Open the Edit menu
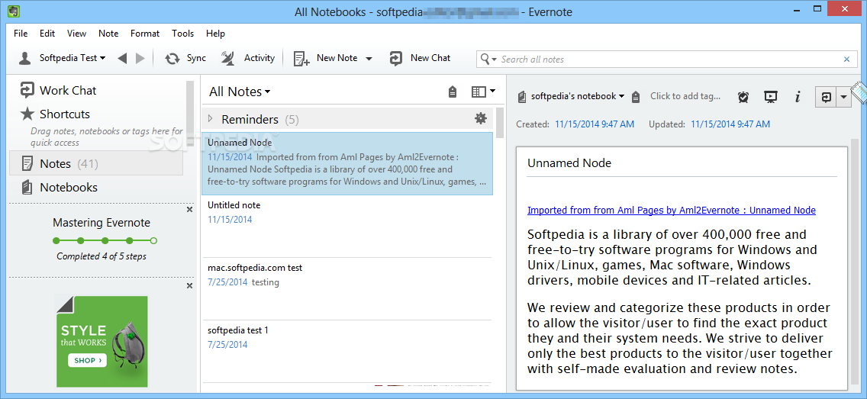Screen dimensions: 867x399 coord(47,33)
